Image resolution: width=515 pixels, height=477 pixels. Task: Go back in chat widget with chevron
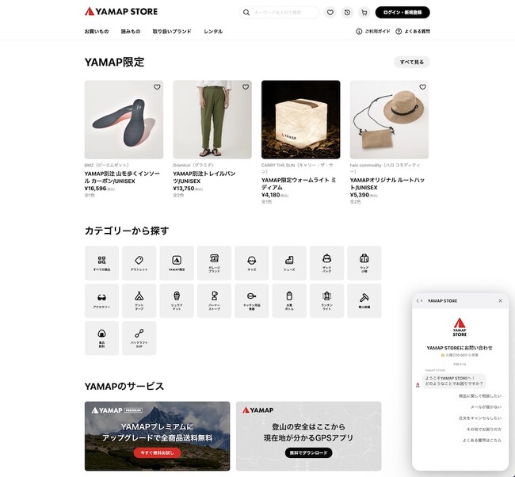pos(419,300)
